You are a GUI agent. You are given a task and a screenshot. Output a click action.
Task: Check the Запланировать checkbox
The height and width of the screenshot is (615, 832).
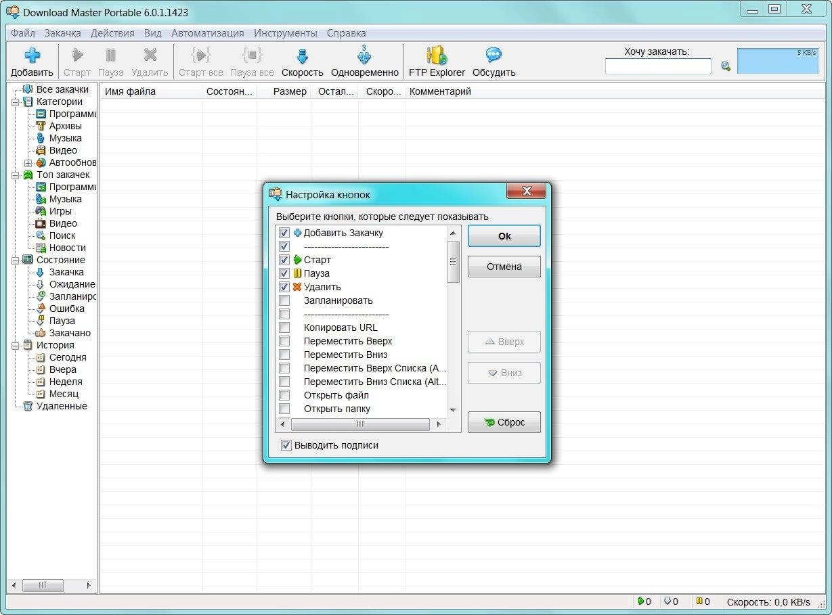click(x=284, y=300)
